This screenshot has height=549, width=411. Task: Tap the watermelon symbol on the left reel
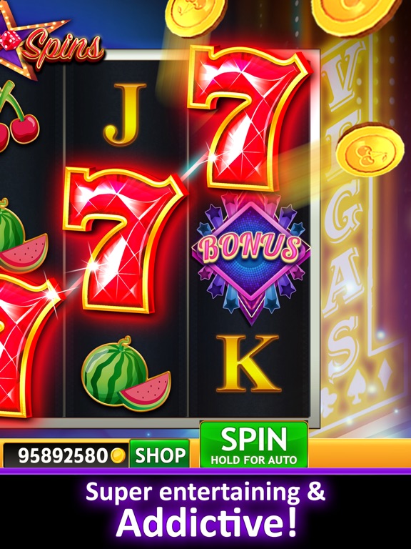[21, 237]
